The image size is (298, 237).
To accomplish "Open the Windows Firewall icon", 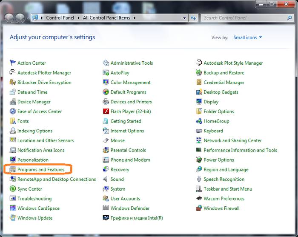I will [199, 208].
